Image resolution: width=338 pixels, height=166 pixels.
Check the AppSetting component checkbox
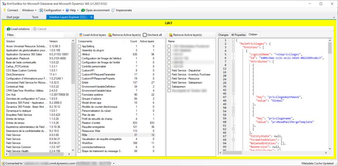(79, 46)
